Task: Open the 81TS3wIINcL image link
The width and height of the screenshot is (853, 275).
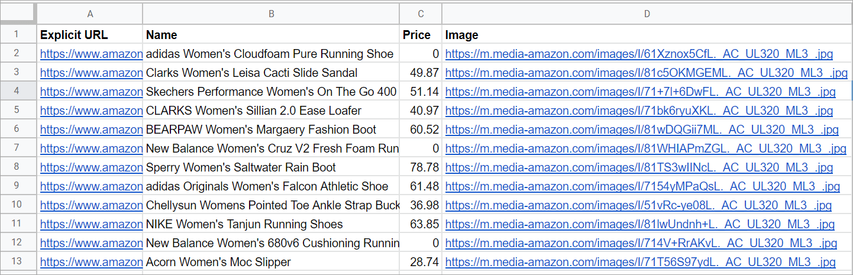Action: 639,167
